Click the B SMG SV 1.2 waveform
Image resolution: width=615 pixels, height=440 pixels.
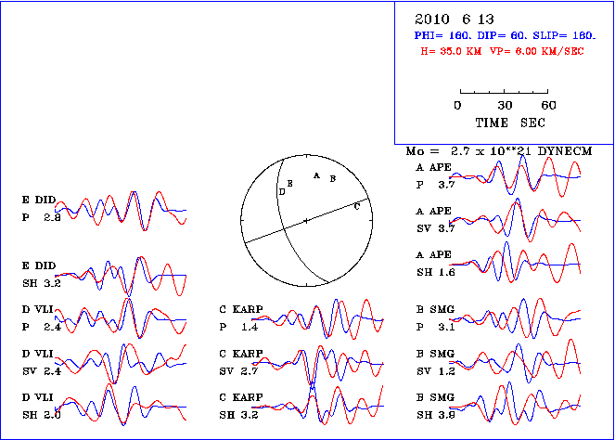515,361
